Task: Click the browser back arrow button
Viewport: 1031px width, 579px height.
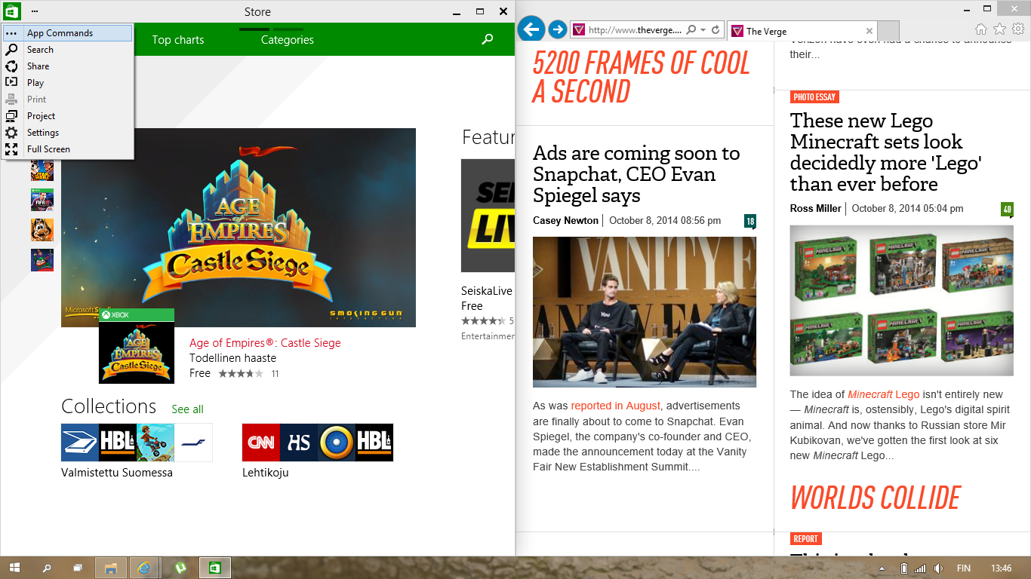Action: (x=531, y=29)
